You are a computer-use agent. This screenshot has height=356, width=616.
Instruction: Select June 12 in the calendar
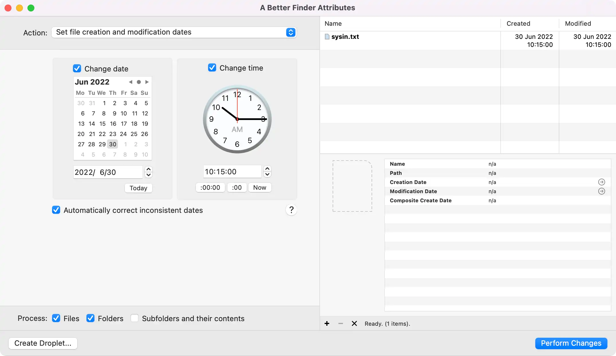tap(145, 113)
